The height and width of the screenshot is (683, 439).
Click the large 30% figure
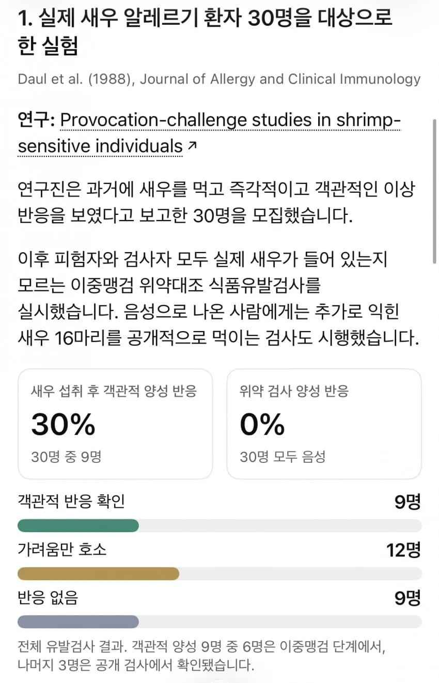coord(64,425)
